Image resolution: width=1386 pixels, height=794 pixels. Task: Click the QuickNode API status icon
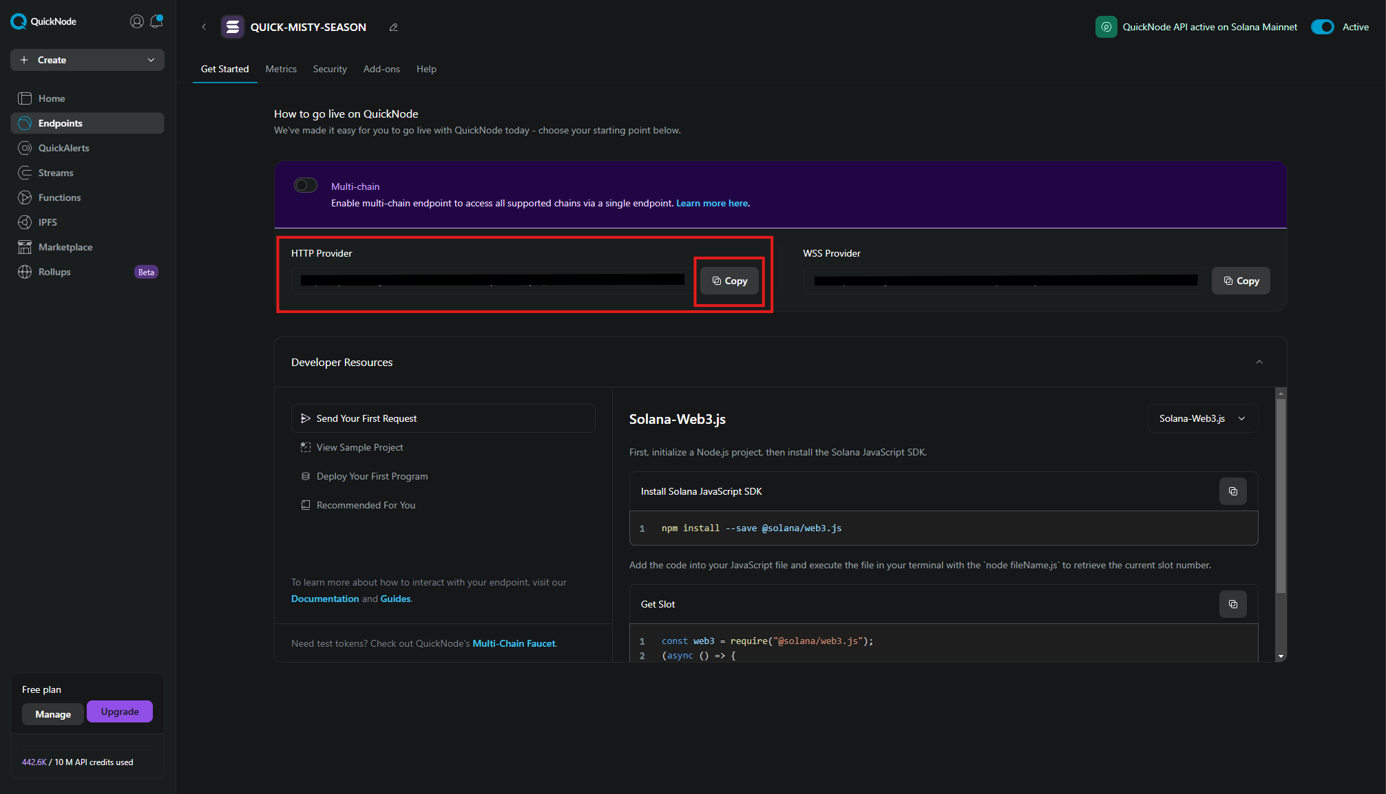point(1106,27)
